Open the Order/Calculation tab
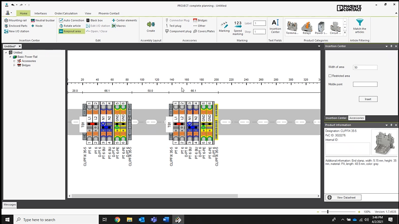The width and height of the screenshot is (399, 224). [66, 13]
